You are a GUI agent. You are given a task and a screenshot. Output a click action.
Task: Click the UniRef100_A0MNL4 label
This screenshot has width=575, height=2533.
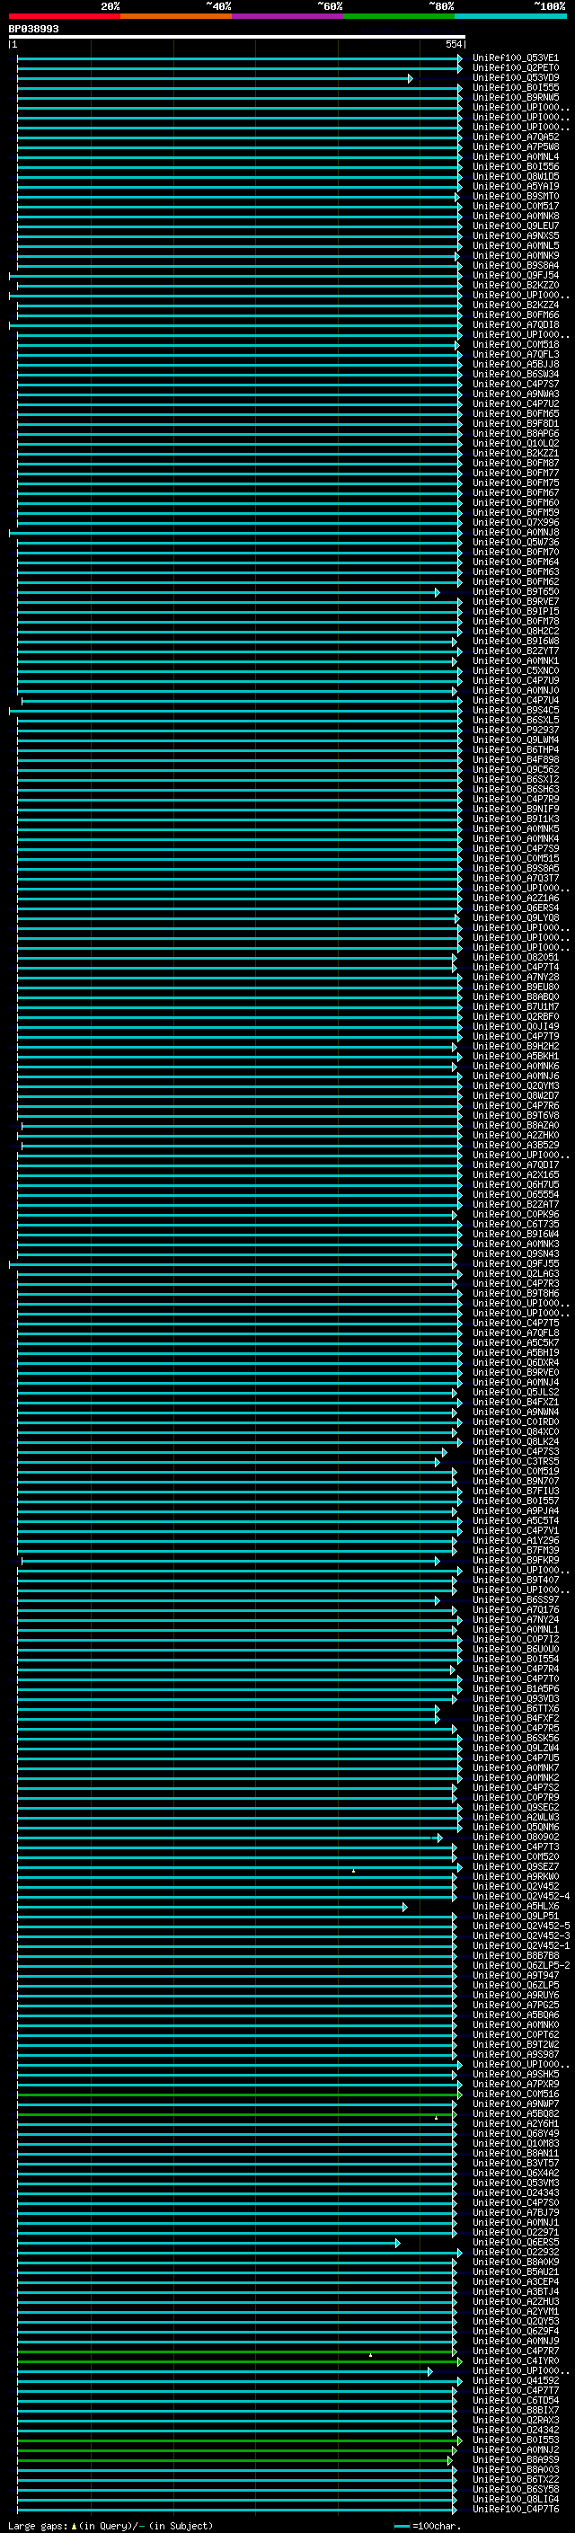(x=515, y=156)
